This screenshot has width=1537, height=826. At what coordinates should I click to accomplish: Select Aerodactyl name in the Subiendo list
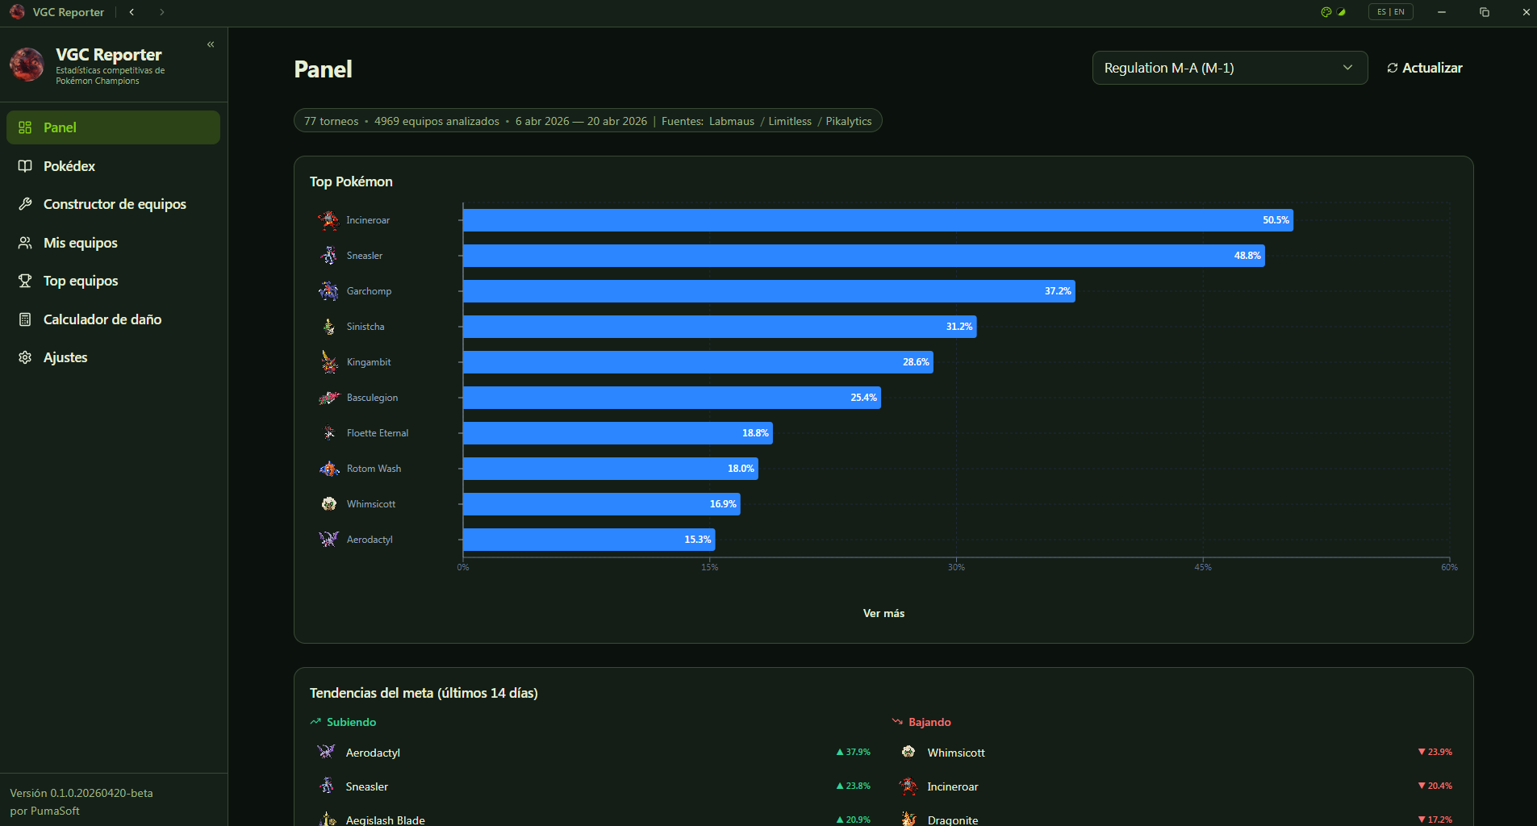[x=373, y=753]
